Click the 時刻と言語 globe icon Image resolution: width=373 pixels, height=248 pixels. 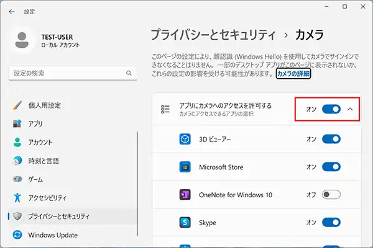pos(17,161)
